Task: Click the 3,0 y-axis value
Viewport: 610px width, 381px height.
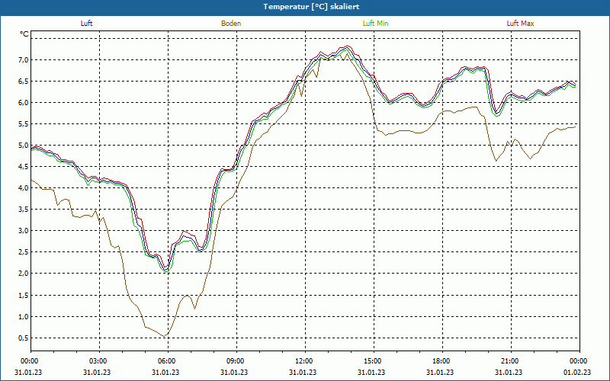Action: [24, 231]
